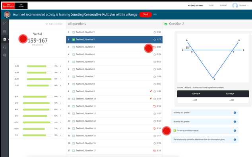Toggle checkbox for Section 1, Question 6
The image size is (252, 157).
point(74,69)
